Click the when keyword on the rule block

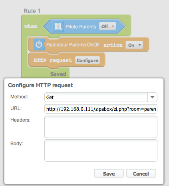pos(31,26)
